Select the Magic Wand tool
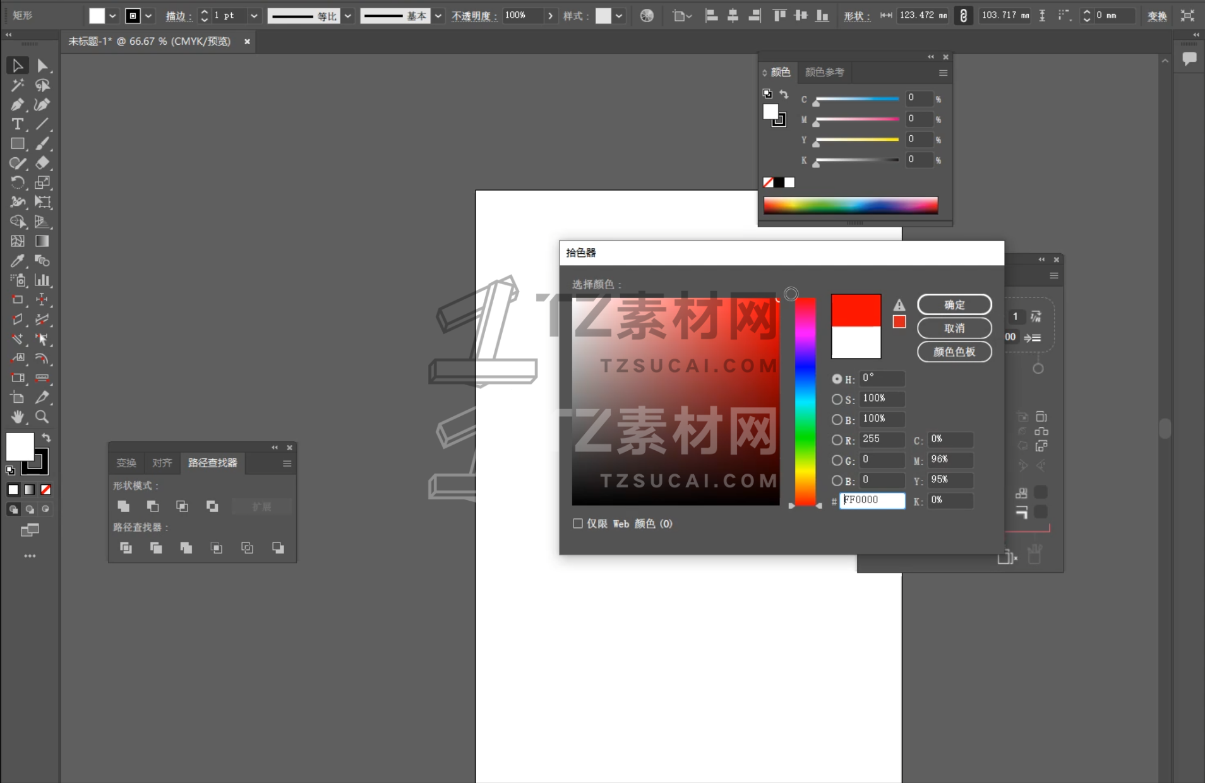This screenshot has height=783, width=1205. [x=17, y=85]
